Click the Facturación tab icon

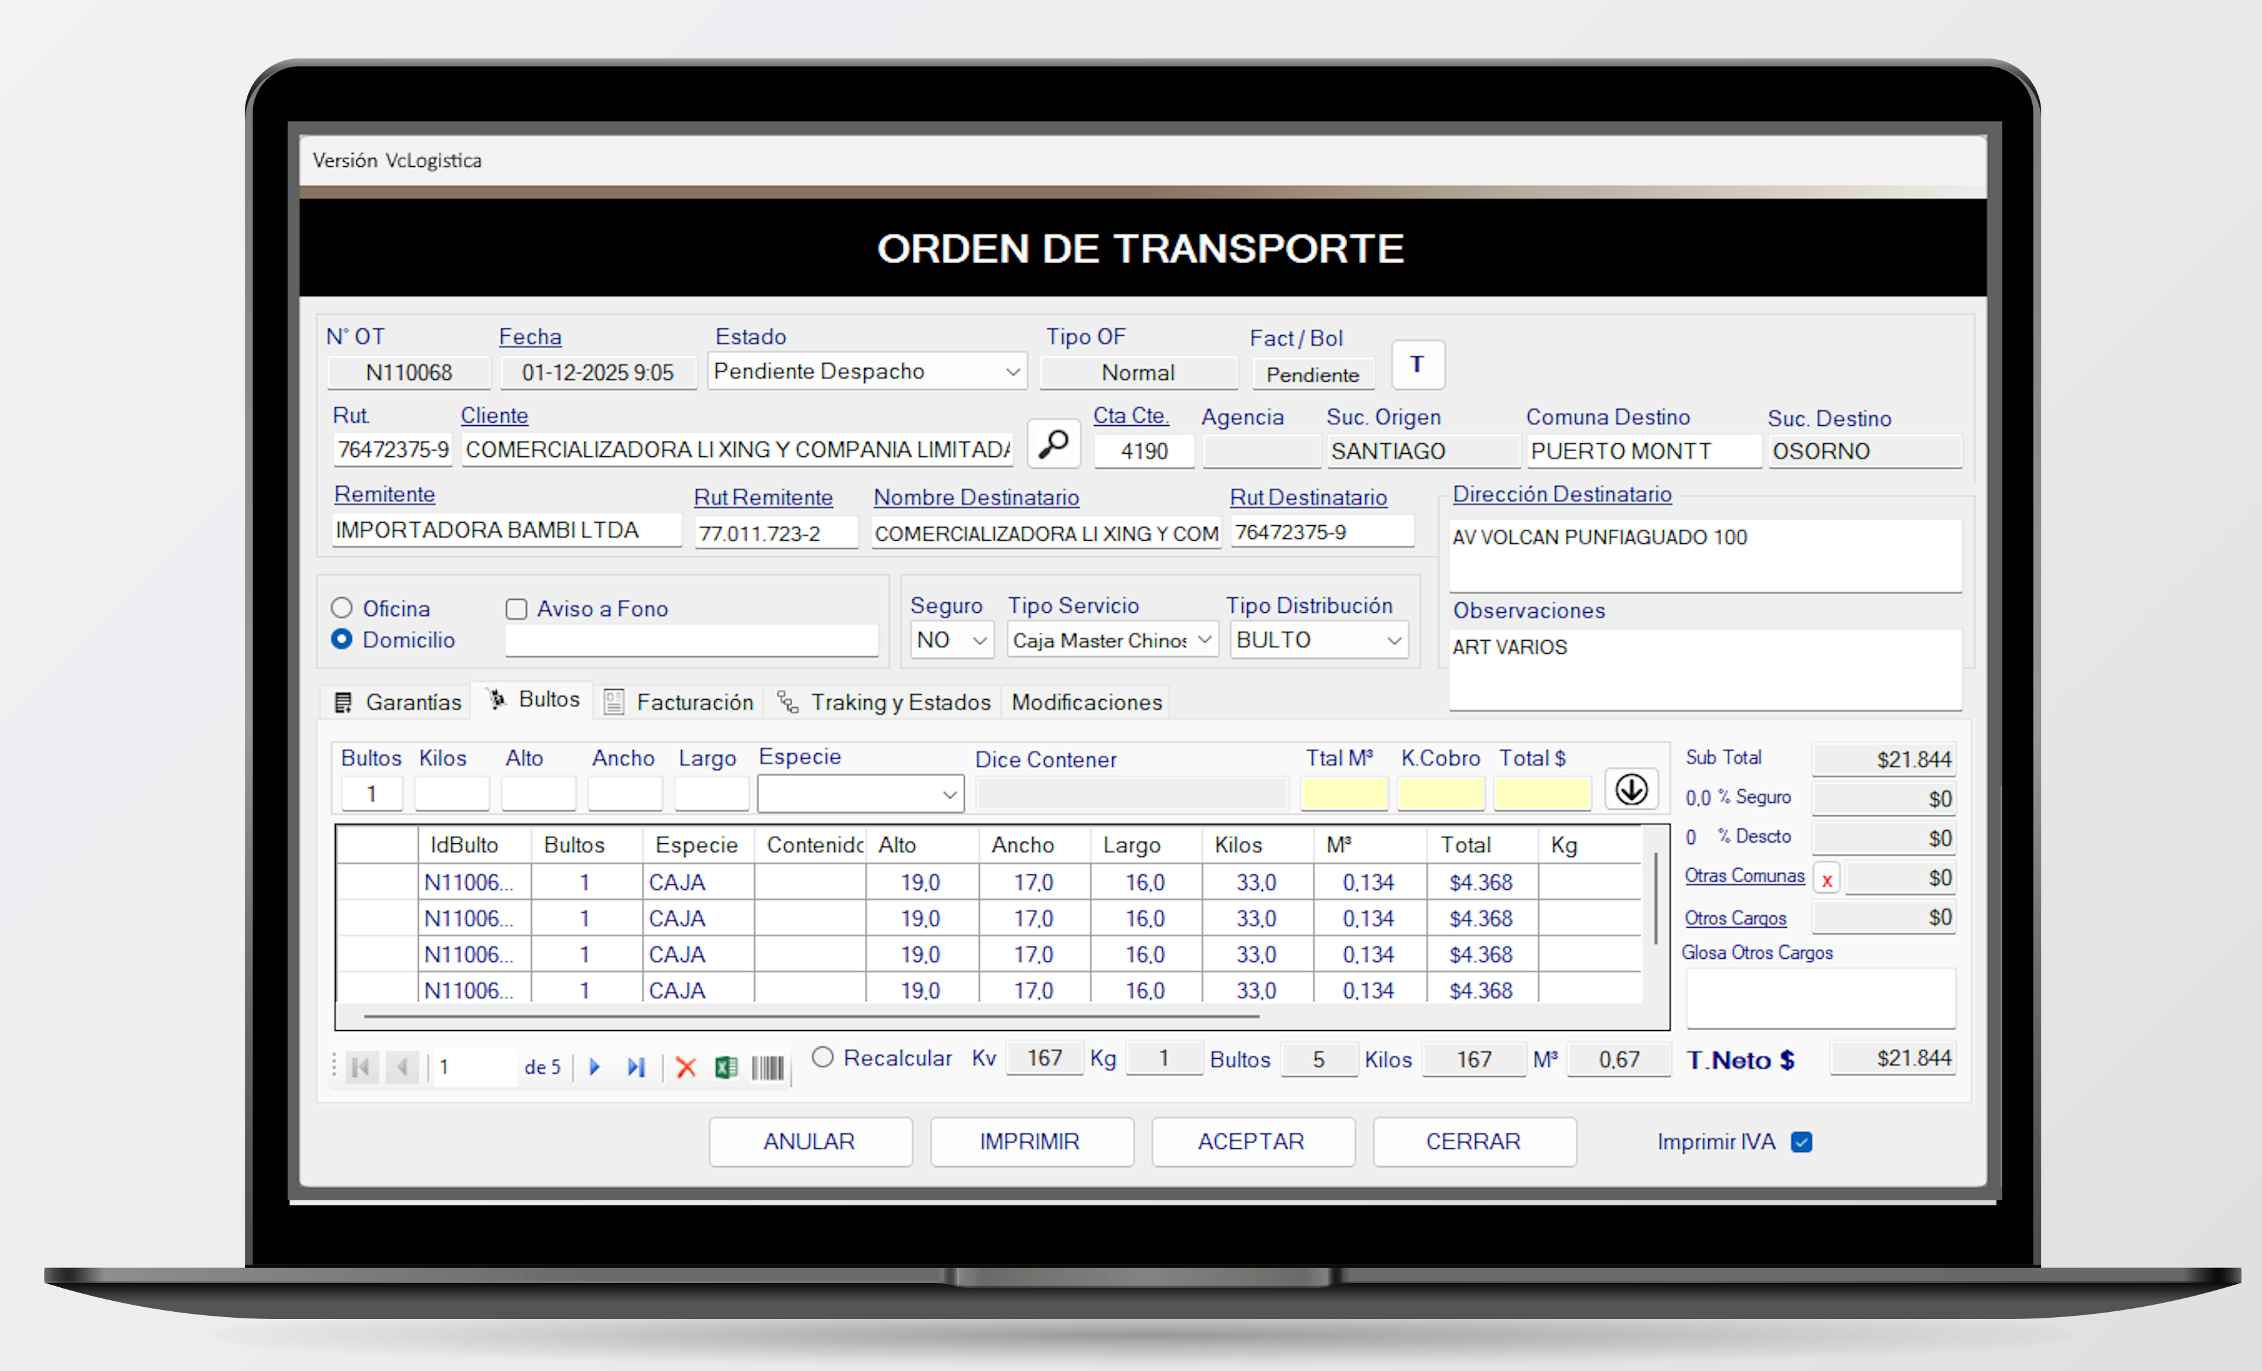[x=614, y=702]
